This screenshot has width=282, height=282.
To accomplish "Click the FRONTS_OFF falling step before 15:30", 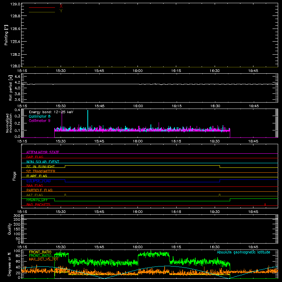I will click(x=55, y=200).
